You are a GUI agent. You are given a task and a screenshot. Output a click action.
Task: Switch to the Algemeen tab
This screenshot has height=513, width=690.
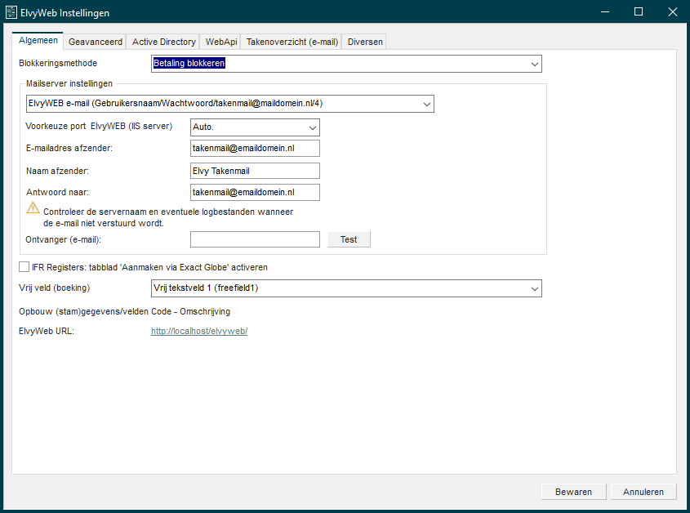pyautogui.click(x=38, y=41)
